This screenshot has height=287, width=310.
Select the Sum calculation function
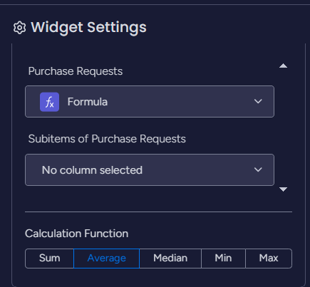49,259
